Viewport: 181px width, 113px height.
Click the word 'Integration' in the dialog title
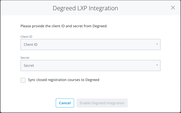click(x=103, y=8)
